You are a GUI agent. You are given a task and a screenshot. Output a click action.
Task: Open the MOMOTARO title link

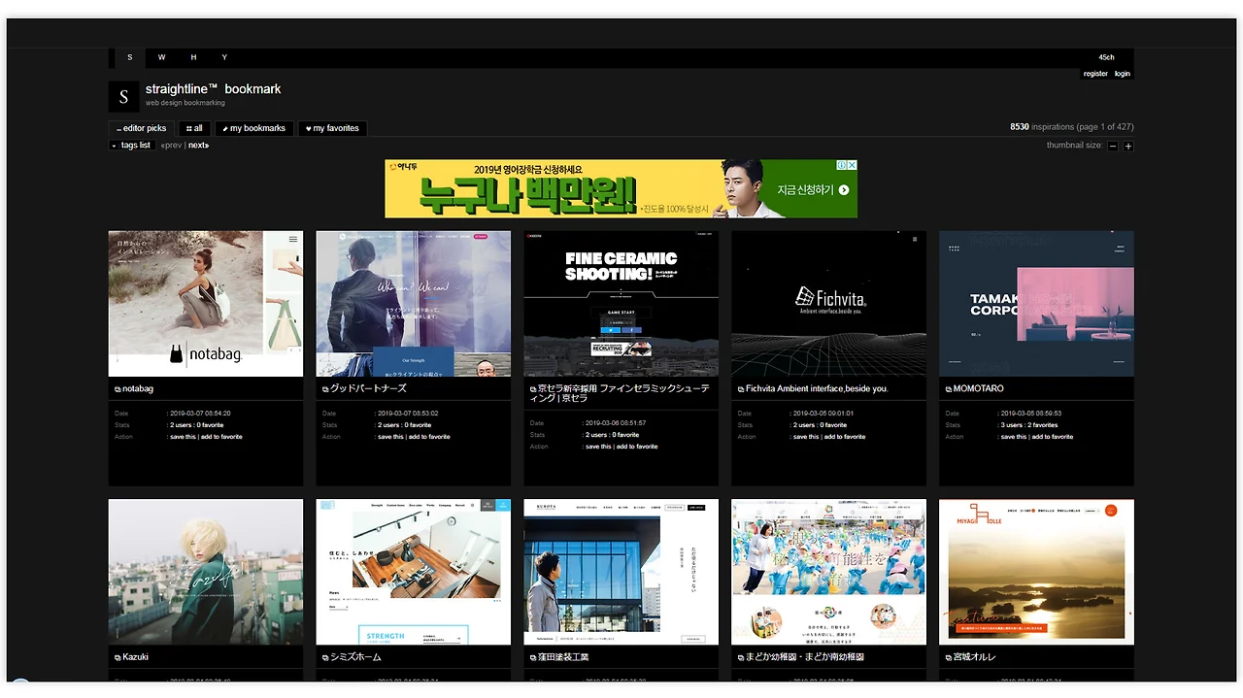(979, 389)
